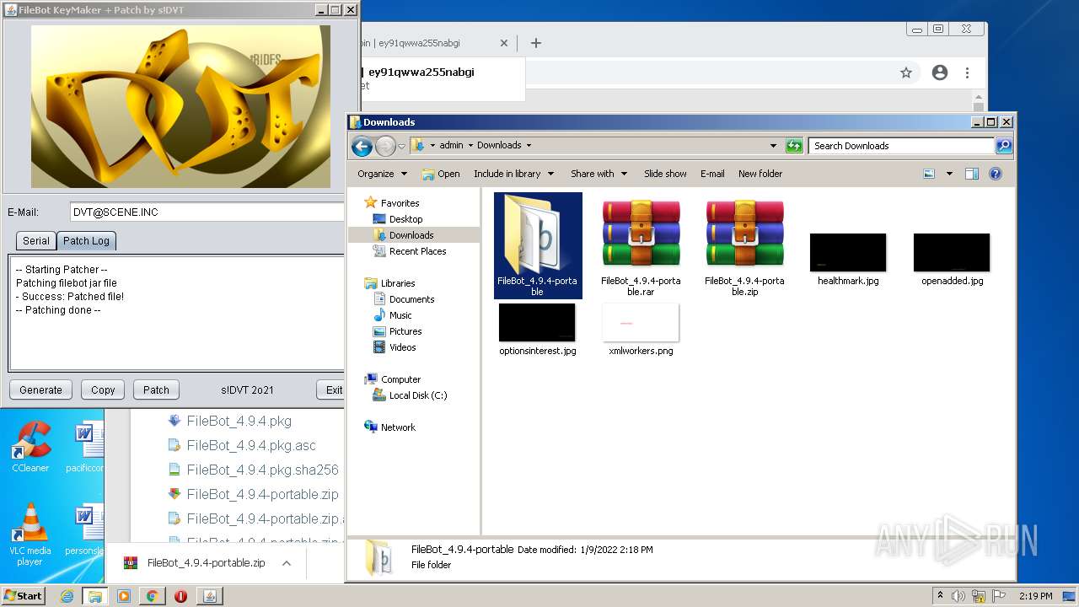Go back in the Downloads explorer window
The height and width of the screenshot is (607, 1079).
pyautogui.click(x=362, y=147)
